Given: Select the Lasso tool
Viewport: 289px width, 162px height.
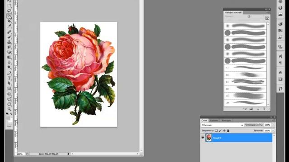Looking at the screenshot, I should coord(9,11).
